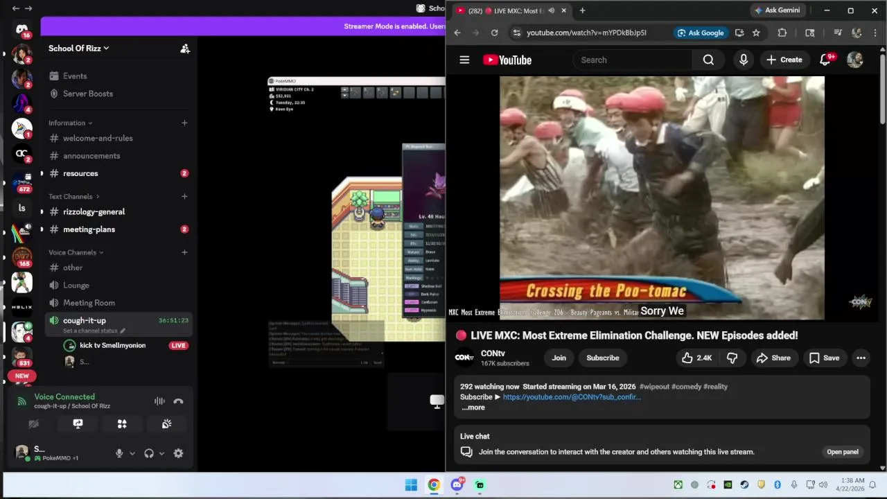
Task: Select user kick tv Smellmyonion in voice list
Action: coord(112,345)
